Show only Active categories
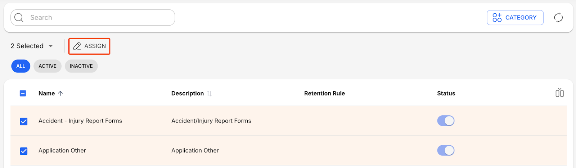The width and height of the screenshot is (576, 168). 48,66
